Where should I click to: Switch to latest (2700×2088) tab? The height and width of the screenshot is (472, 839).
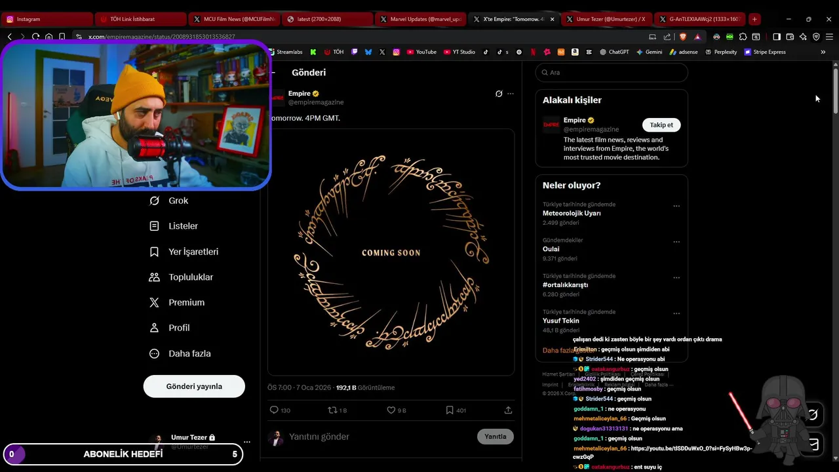click(327, 19)
